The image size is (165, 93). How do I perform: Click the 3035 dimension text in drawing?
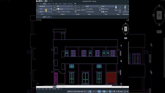pos(120,53)
